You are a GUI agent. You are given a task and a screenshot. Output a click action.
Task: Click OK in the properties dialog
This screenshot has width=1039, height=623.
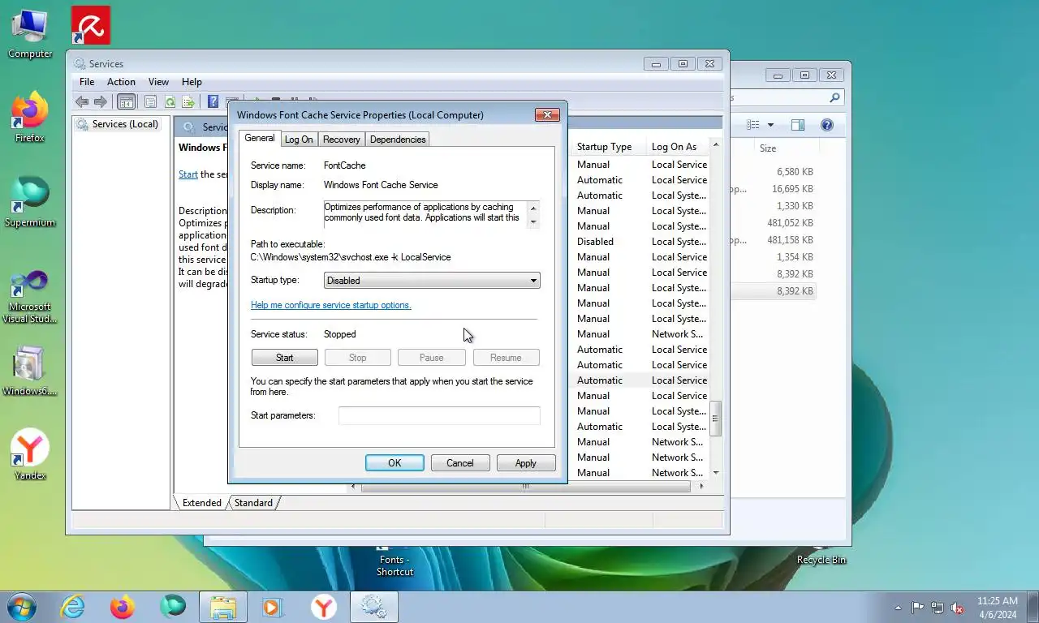tap(394, 463)
